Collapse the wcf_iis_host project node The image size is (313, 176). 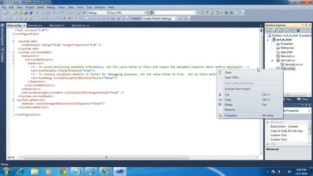coord(268,40)
